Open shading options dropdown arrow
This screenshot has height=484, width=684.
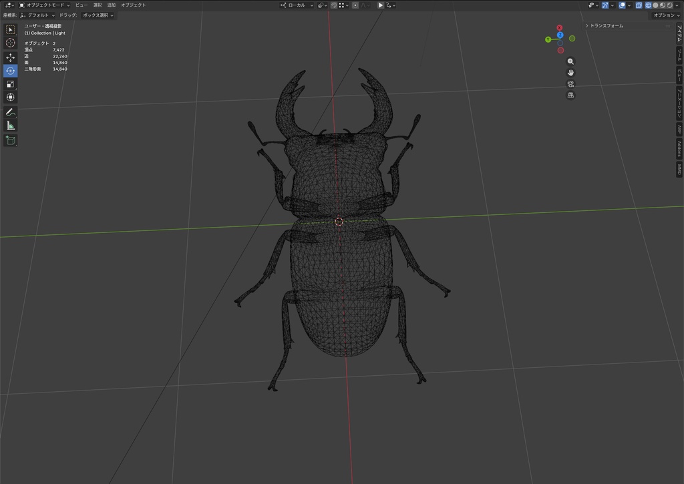click(677, 5)
